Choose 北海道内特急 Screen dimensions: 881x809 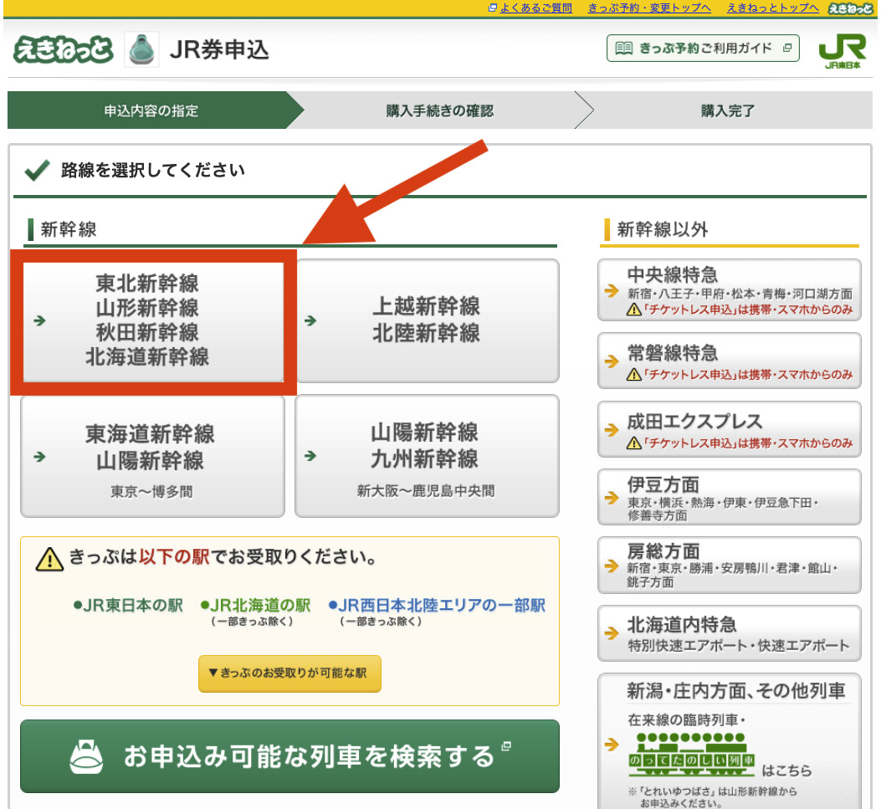click(x=730, y=633)
